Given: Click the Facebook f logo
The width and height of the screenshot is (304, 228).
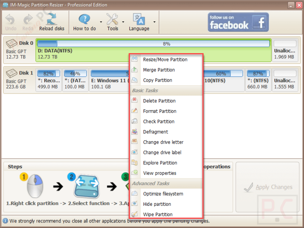Looking at the screenshot, I should (260, 23).
